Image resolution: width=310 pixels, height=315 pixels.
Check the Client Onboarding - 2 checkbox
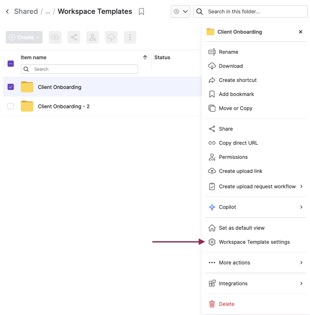pos(10,106)
